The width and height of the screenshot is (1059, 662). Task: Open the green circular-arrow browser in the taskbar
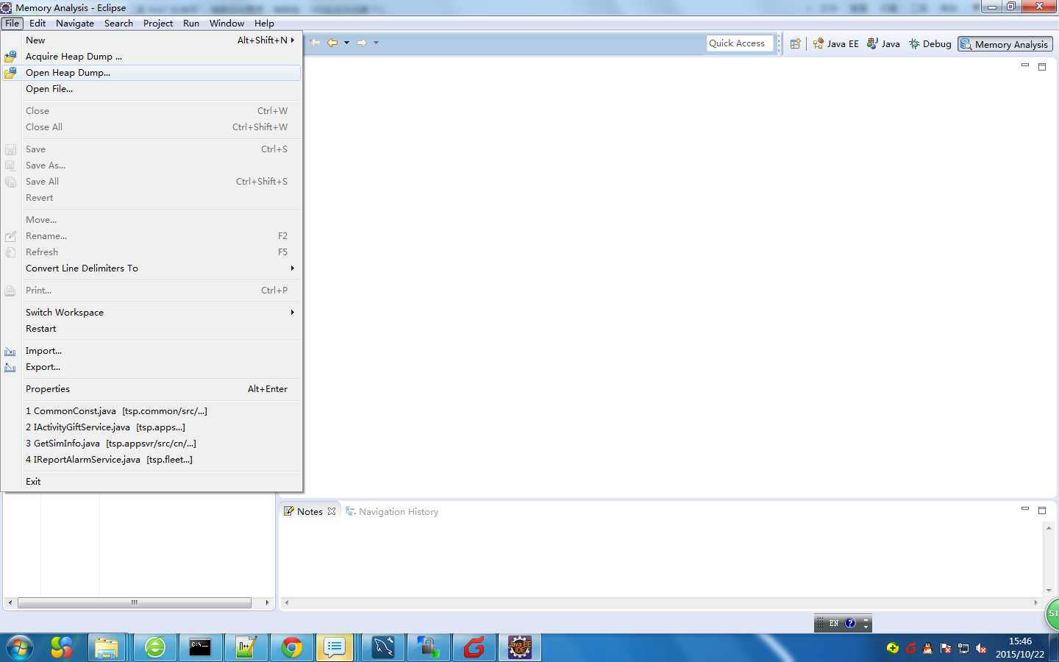tap(155, 648)
